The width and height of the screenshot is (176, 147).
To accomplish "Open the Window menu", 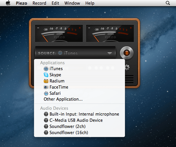I will coord(72,3).
